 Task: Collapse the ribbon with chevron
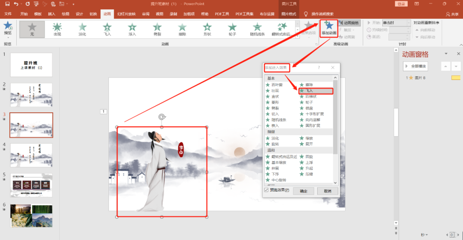tap(461, 45)
